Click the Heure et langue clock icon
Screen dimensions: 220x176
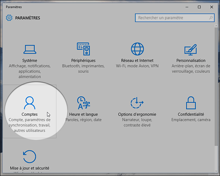83,103
